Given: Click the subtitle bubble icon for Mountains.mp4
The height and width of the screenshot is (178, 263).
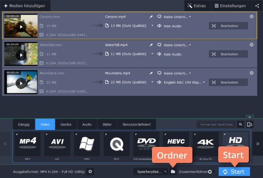Looking at the screenshot, I should 159,73.
